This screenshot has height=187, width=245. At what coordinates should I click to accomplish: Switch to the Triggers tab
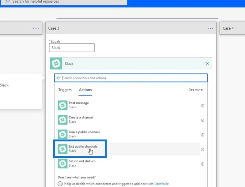click(x=65, y=90)
